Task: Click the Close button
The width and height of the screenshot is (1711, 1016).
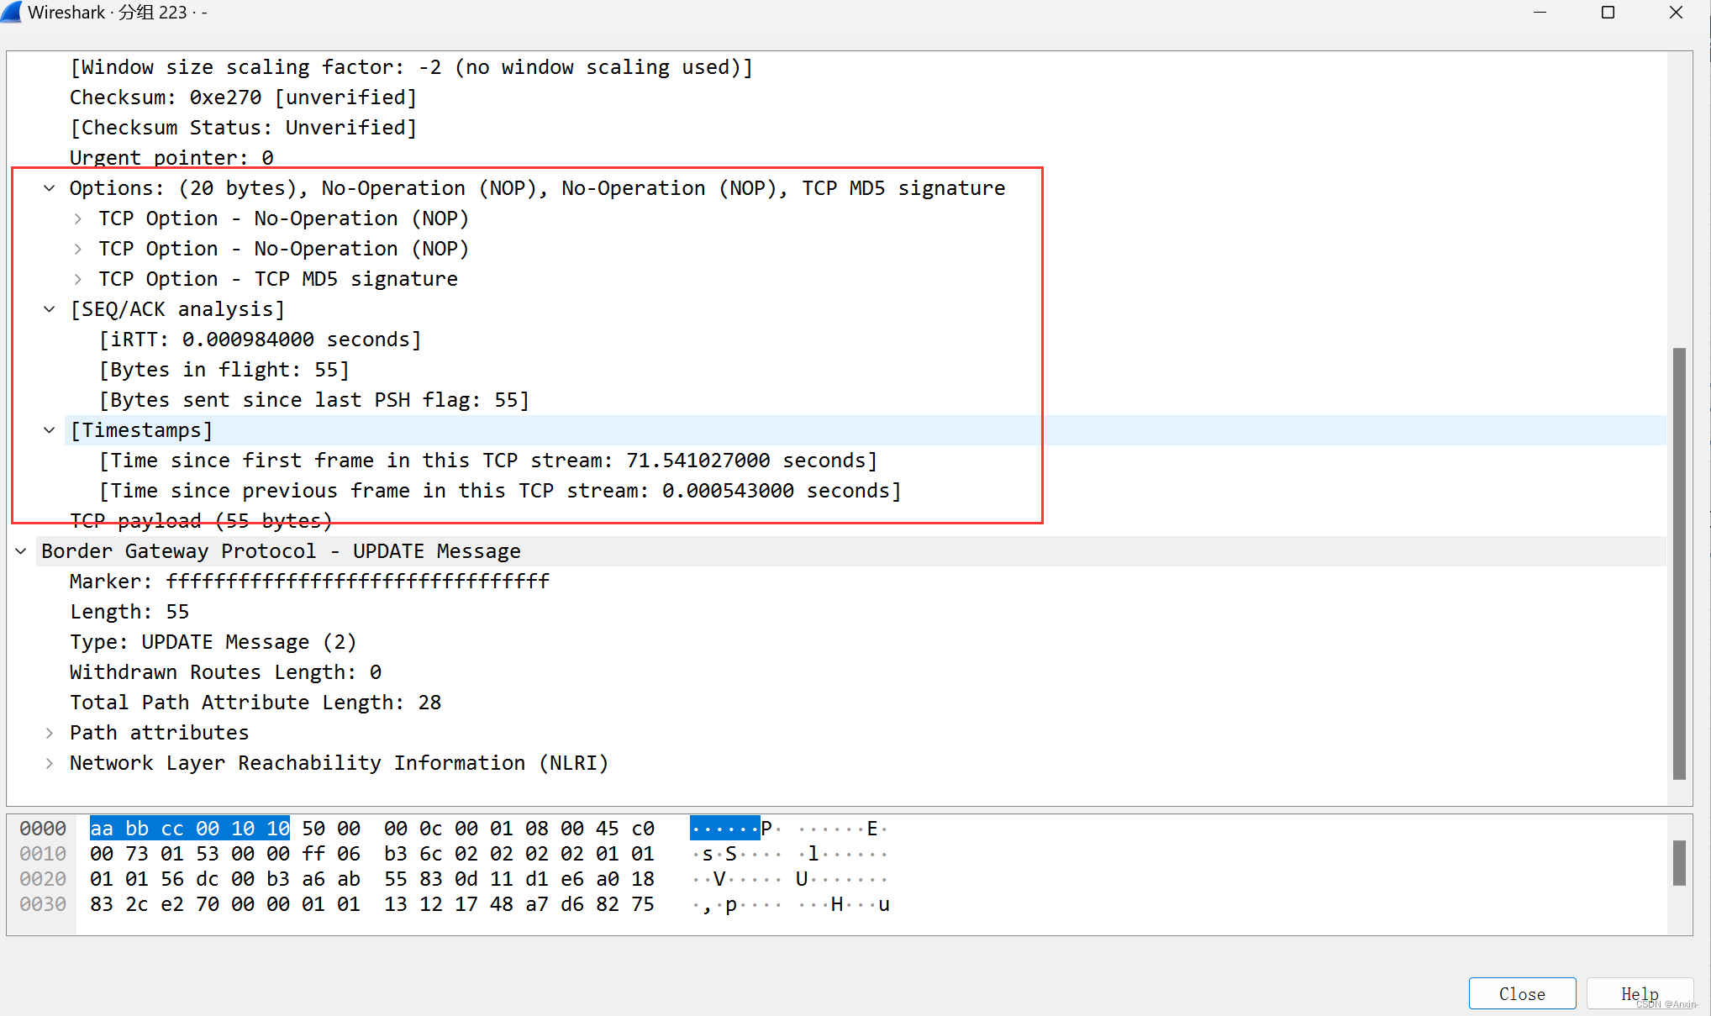Action: click(1521, 993)
